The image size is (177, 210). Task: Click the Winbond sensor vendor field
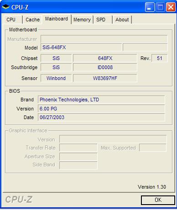56,78
